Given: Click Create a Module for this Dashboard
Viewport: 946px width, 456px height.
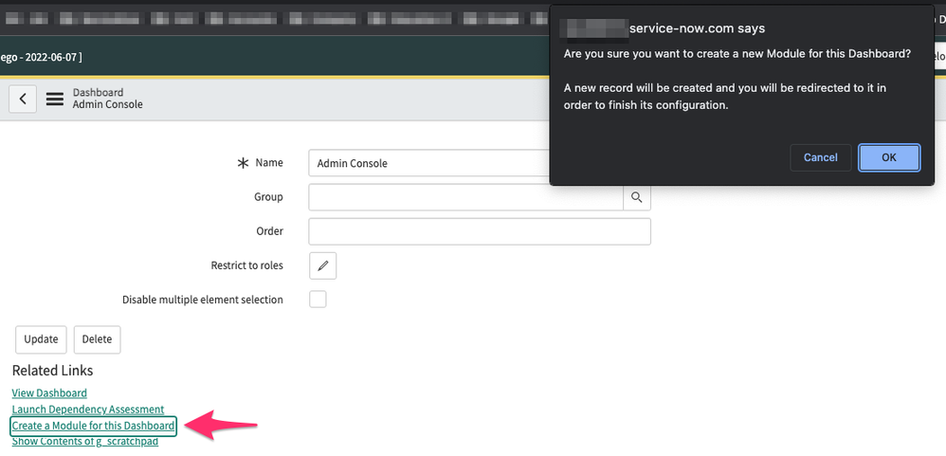Looking at the screenshot, I should 94,426.
